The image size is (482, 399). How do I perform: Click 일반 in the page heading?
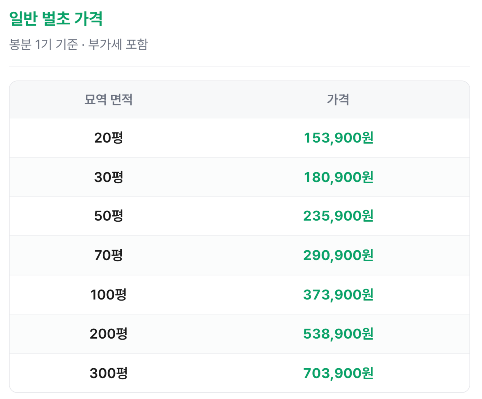coord(23,19)
